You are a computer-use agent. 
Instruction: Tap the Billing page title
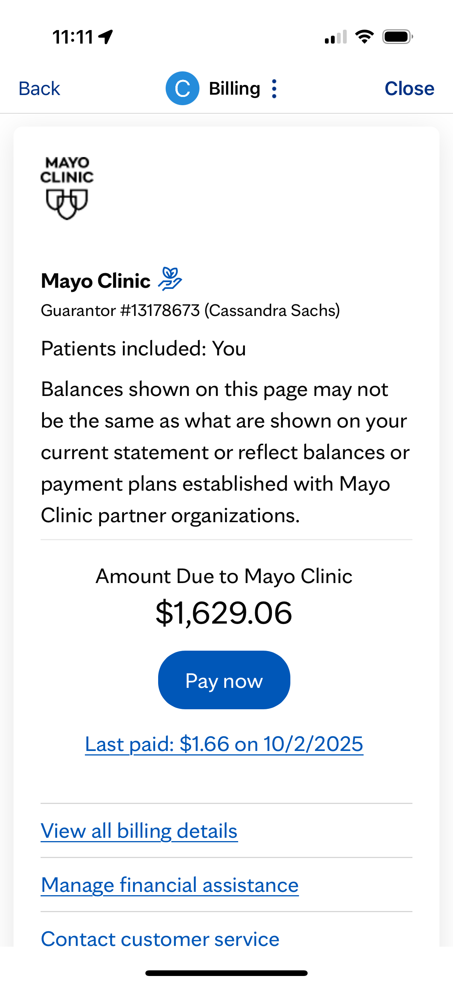pyautogui.click(x=234, y=89)
